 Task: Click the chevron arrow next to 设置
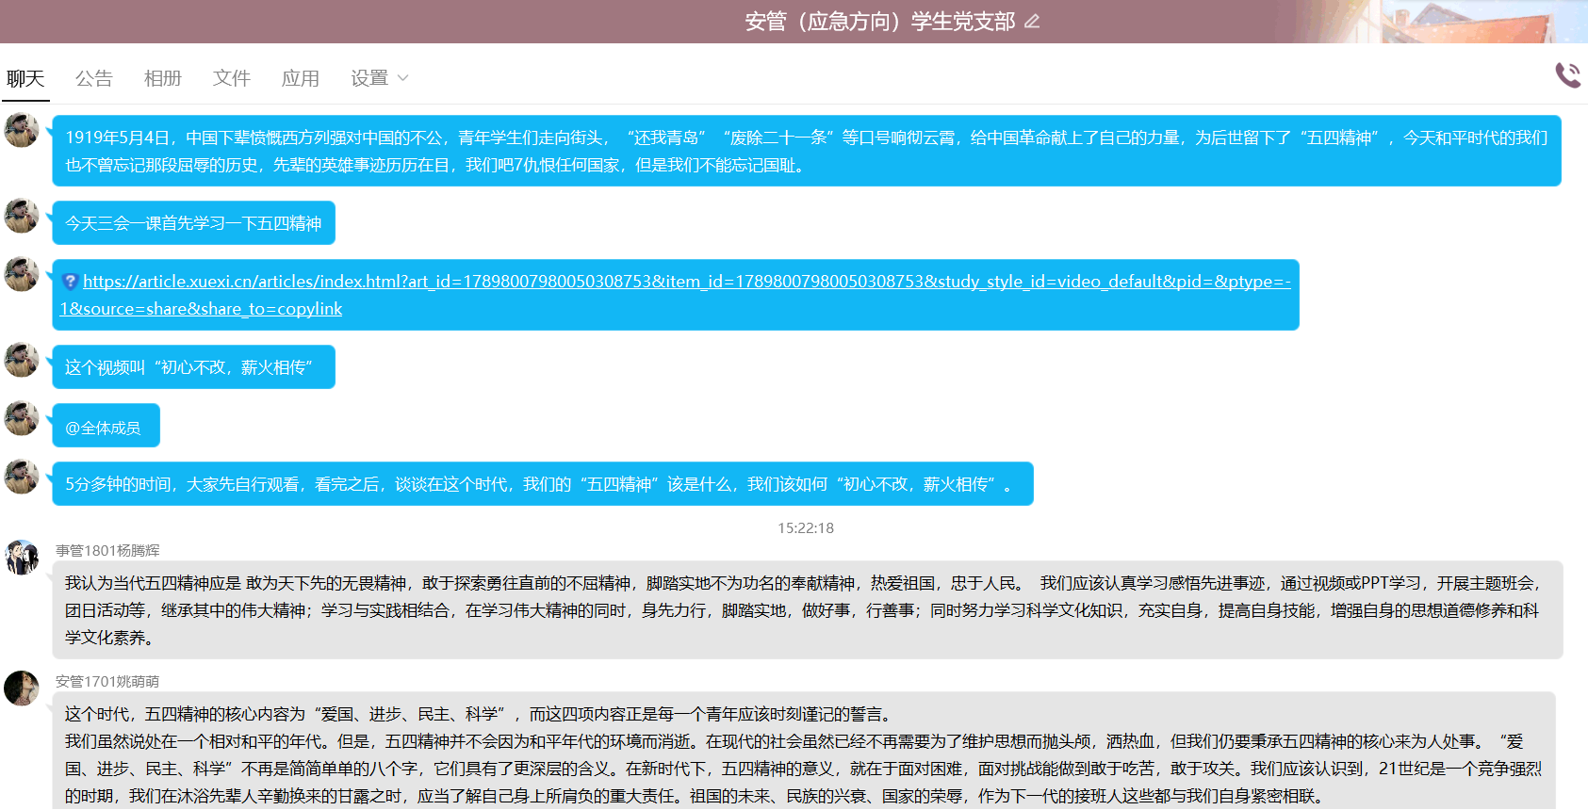(x=403, y=78)
